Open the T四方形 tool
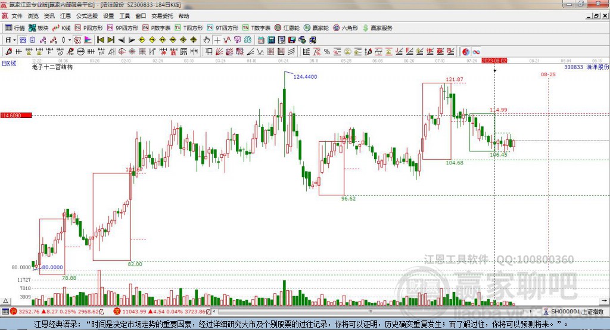 [189, 28]
